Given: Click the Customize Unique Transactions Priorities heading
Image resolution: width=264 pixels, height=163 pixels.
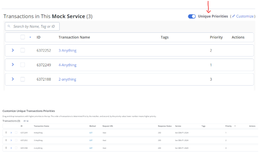Looking at the screenshot, I should pos(29,111).
